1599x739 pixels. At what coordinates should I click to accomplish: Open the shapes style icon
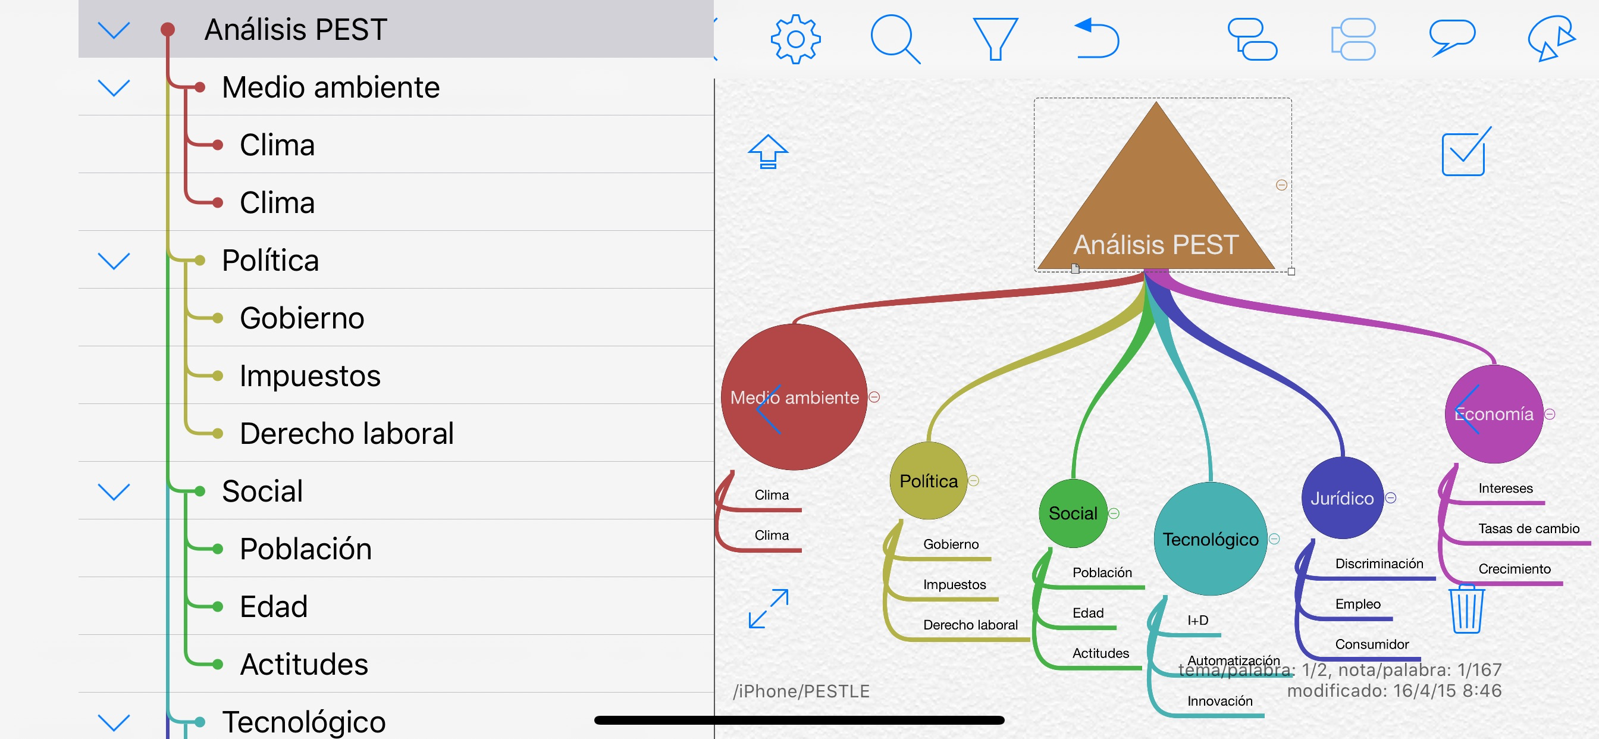coord(1551,39)
